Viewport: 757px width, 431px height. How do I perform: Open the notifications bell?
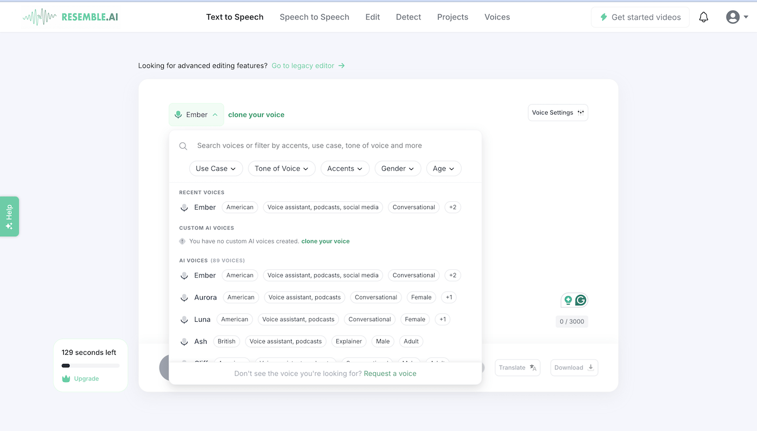click(x=703, y=17)
